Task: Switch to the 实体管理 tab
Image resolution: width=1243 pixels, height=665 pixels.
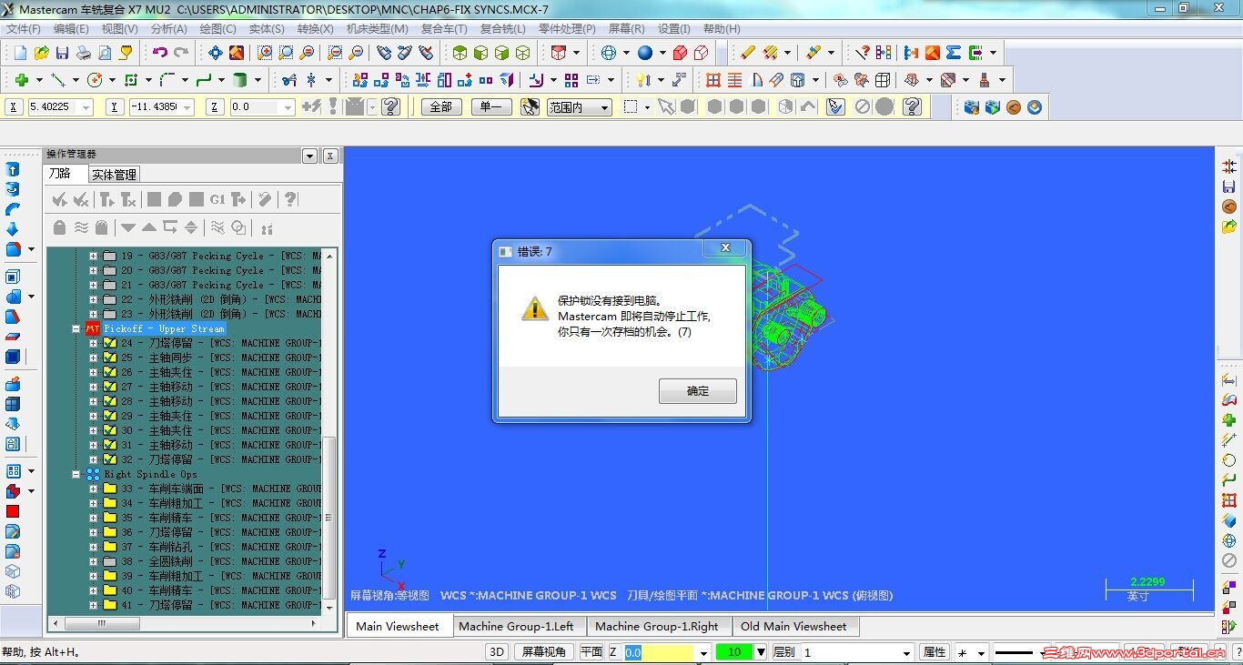Action: click(114, 174)
